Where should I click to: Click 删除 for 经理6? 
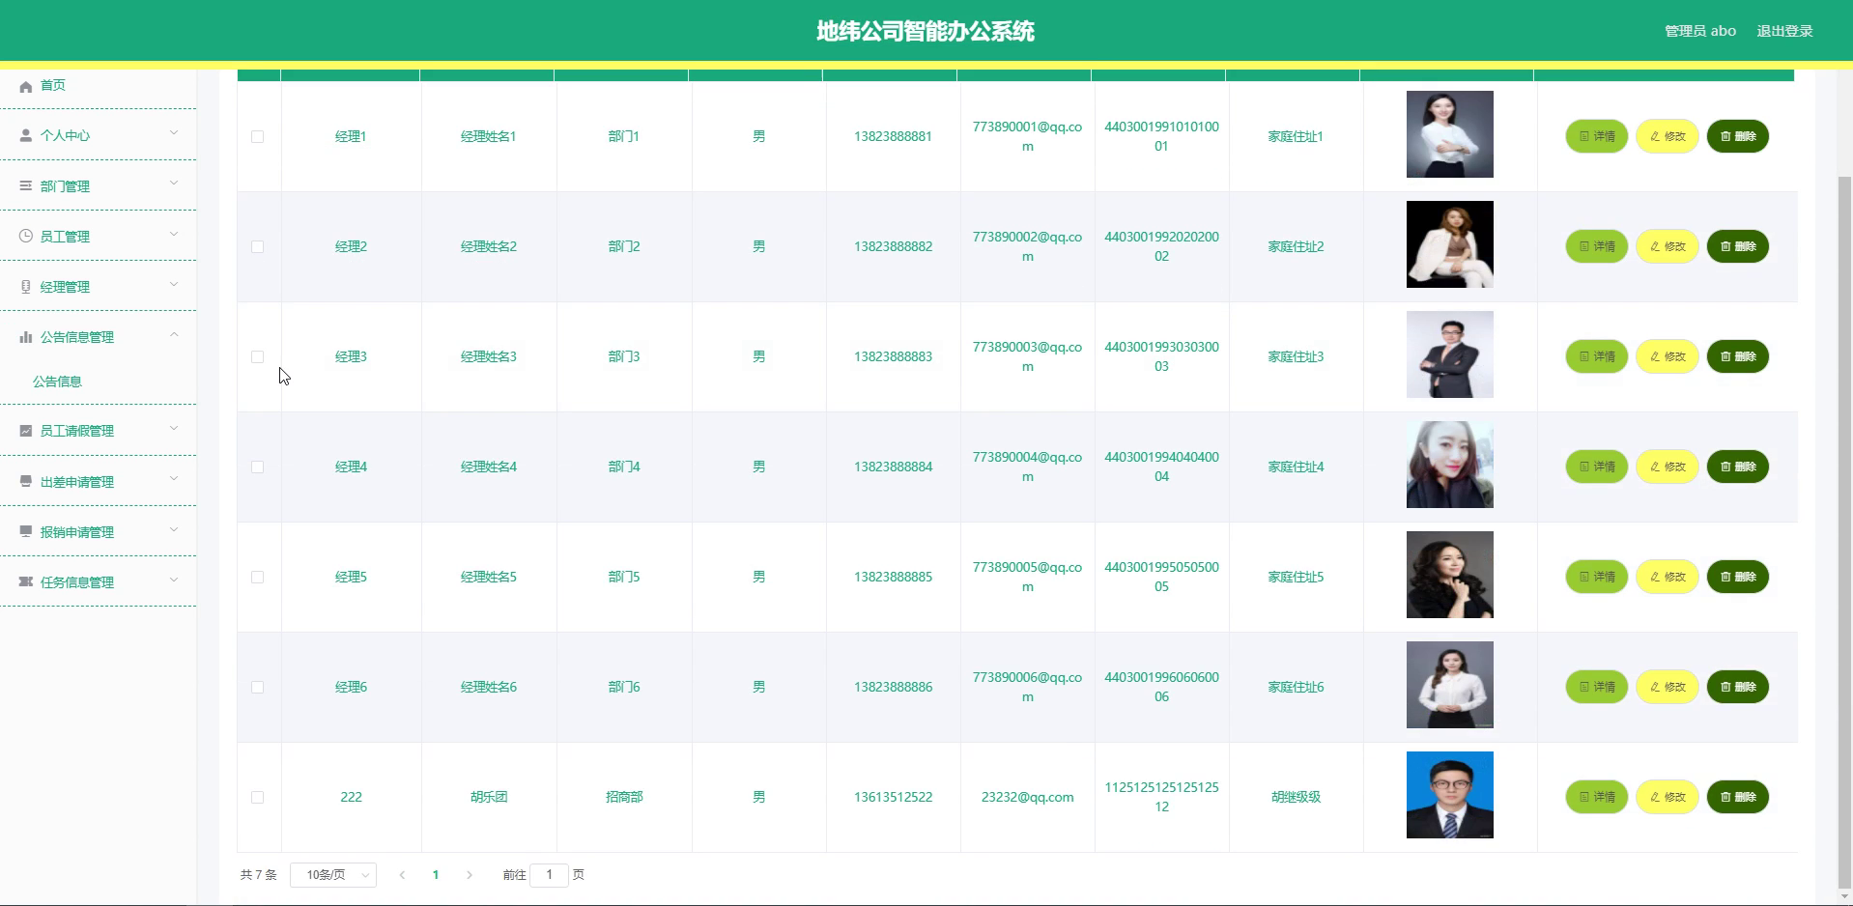pos(1738,687)
